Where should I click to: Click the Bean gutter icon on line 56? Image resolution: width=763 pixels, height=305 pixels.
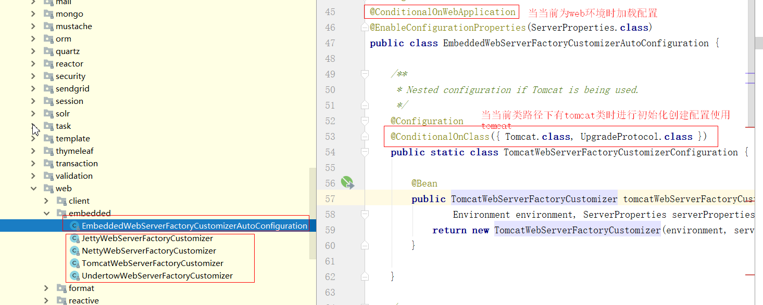347,183
